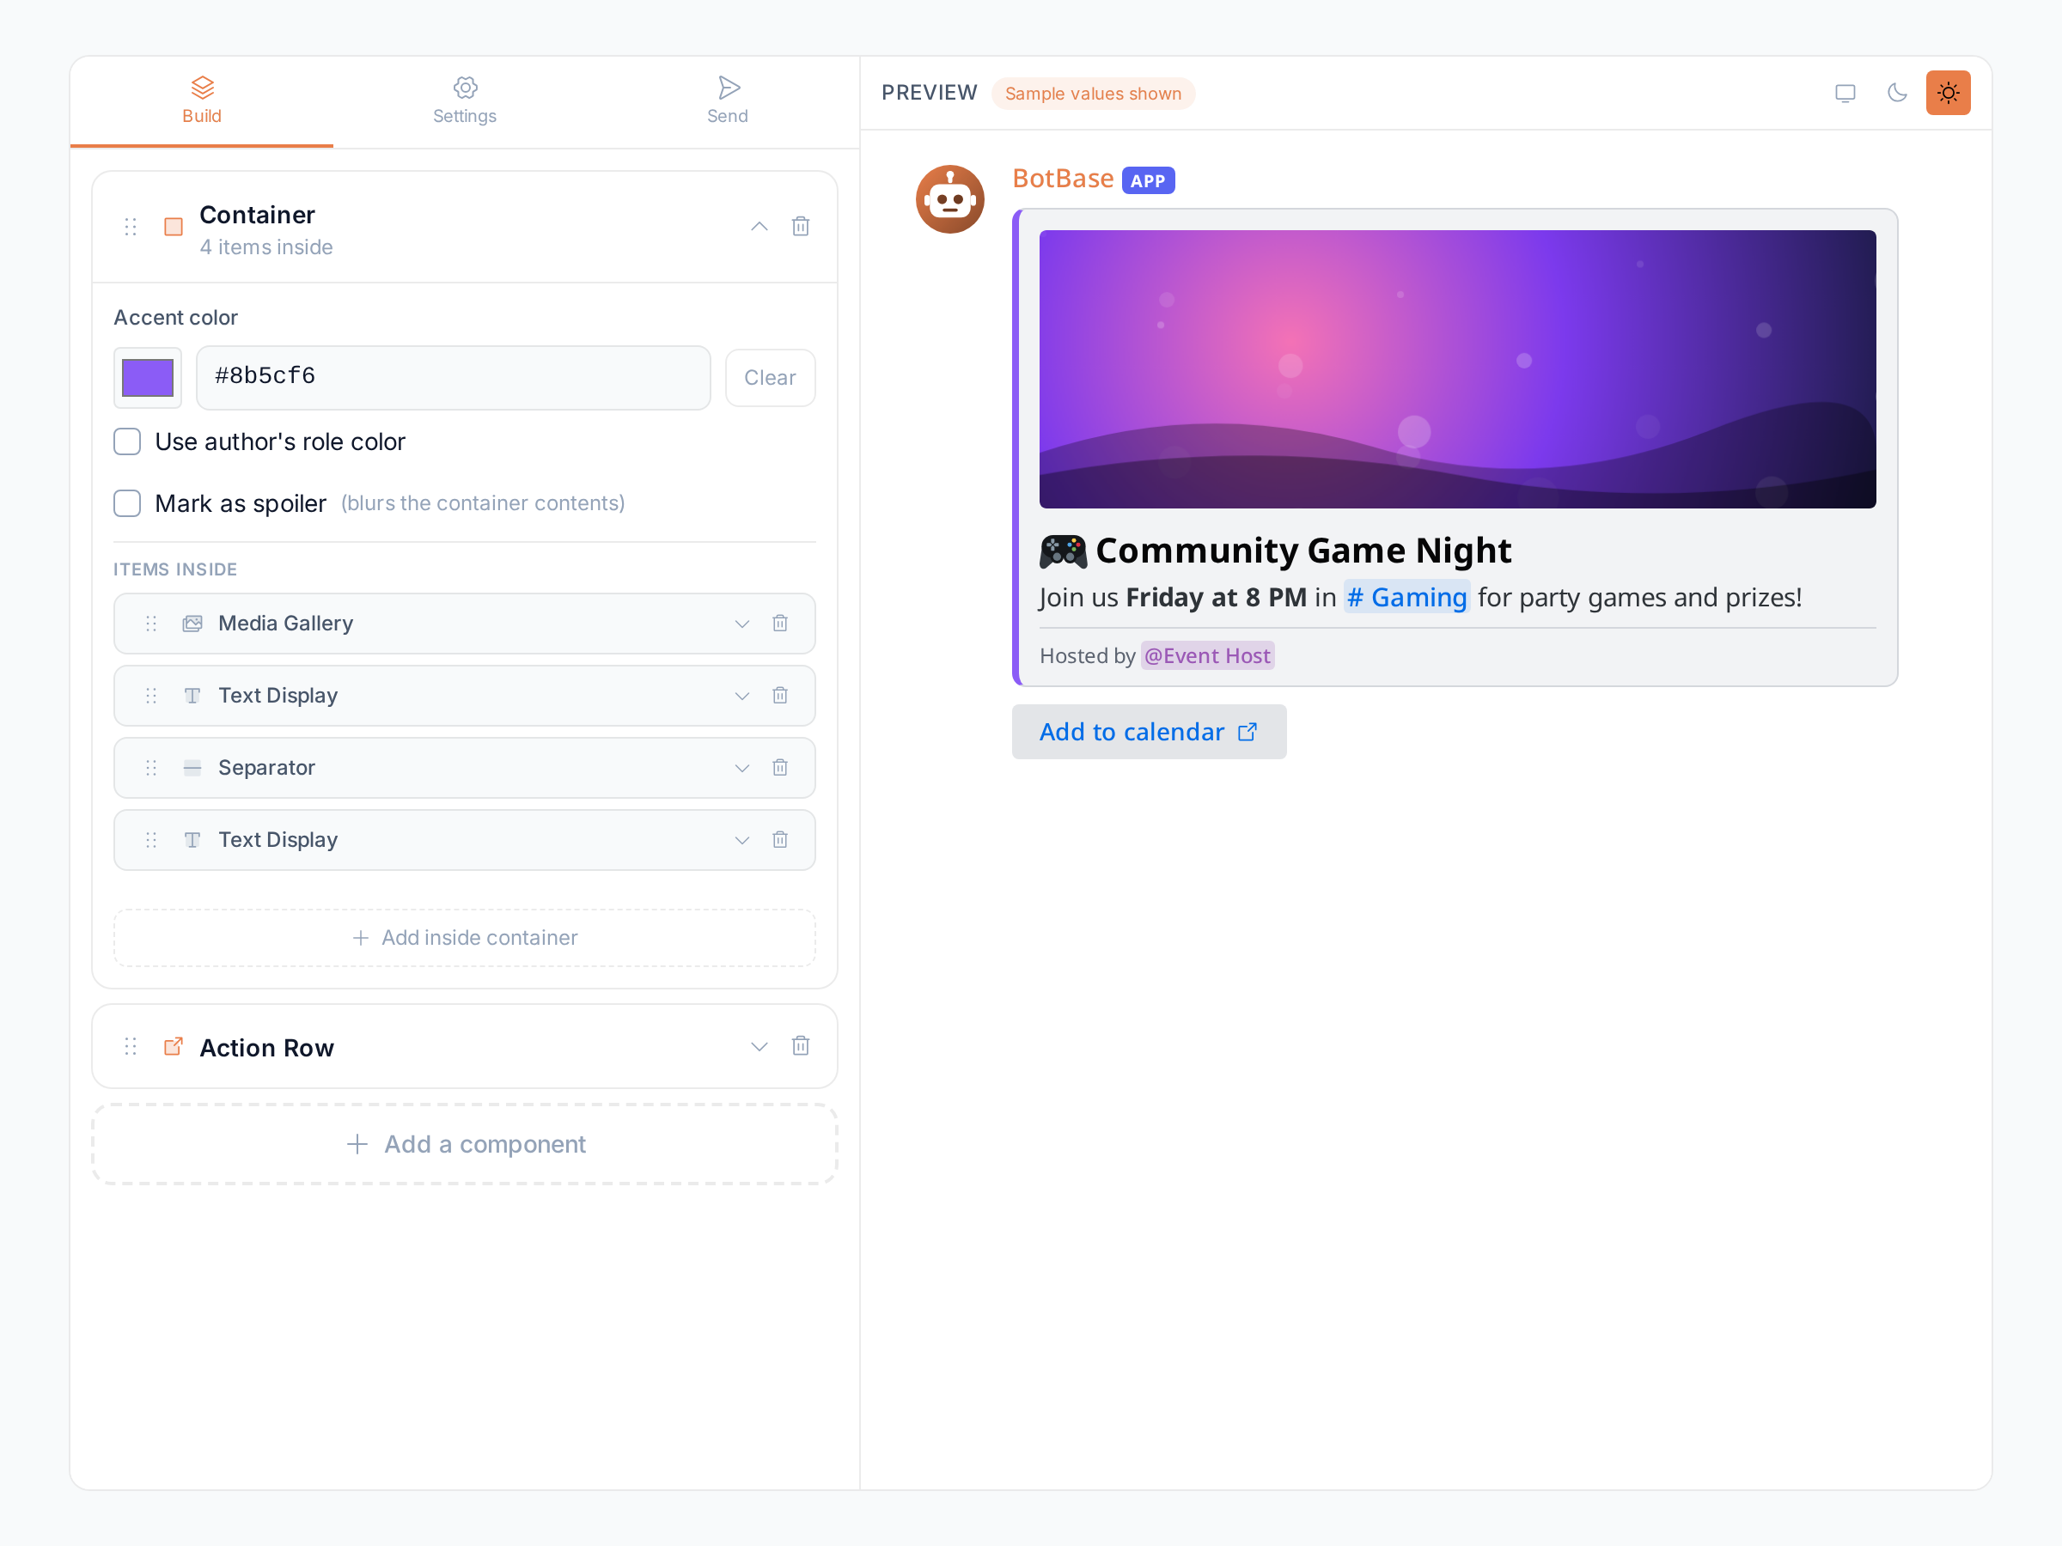
Task: Open the purple accent color swatch
Action: (147, 377)
